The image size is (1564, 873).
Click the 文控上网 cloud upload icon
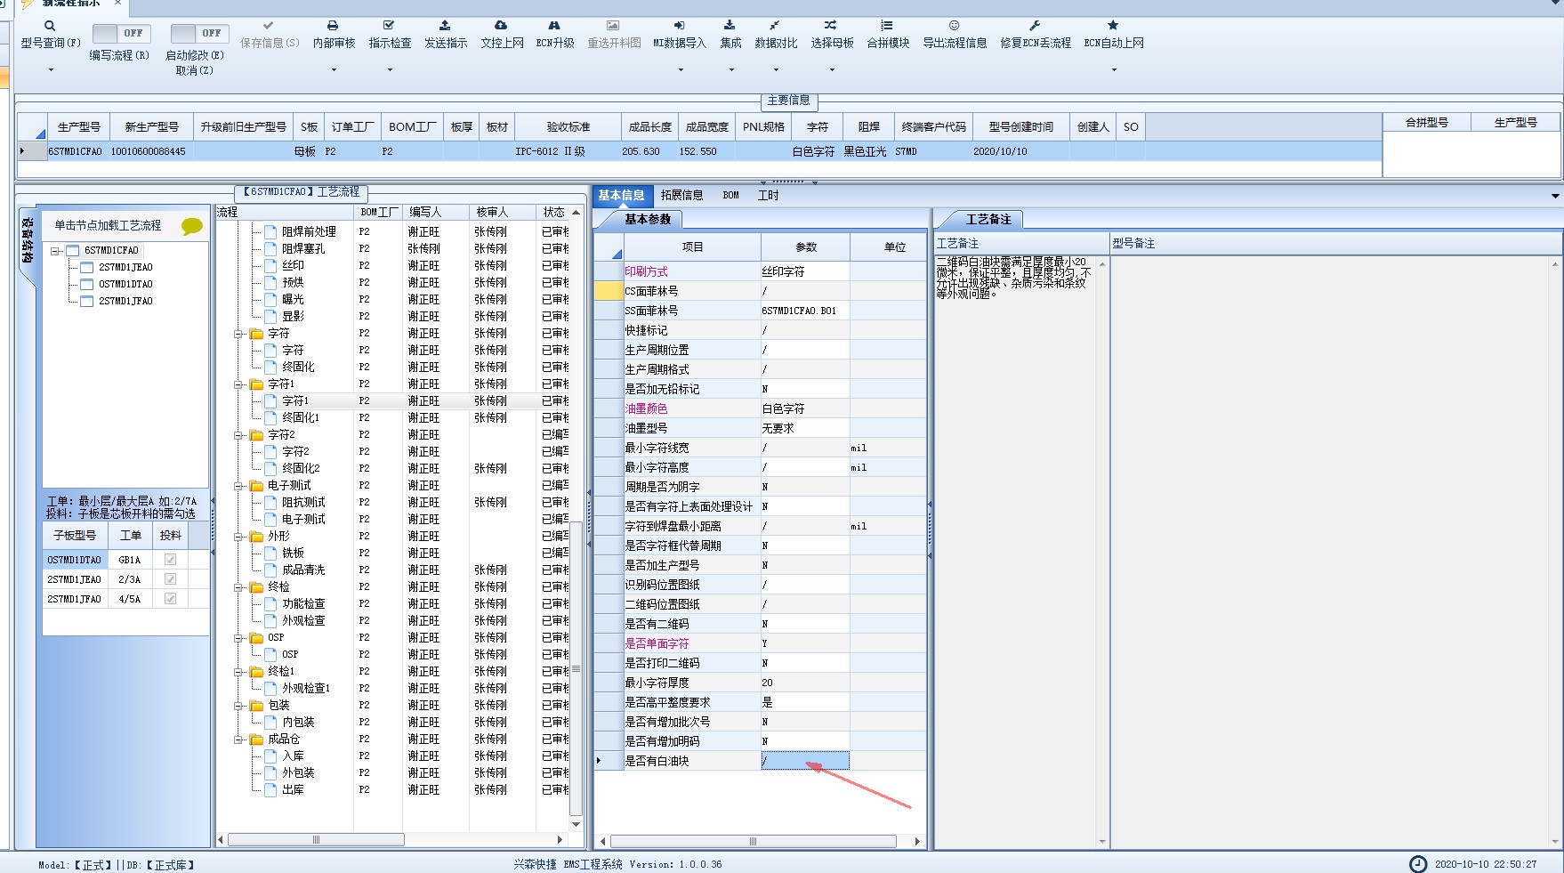point(501,26)
